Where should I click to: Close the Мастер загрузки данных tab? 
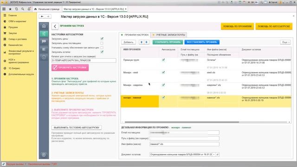coord(126,9)
